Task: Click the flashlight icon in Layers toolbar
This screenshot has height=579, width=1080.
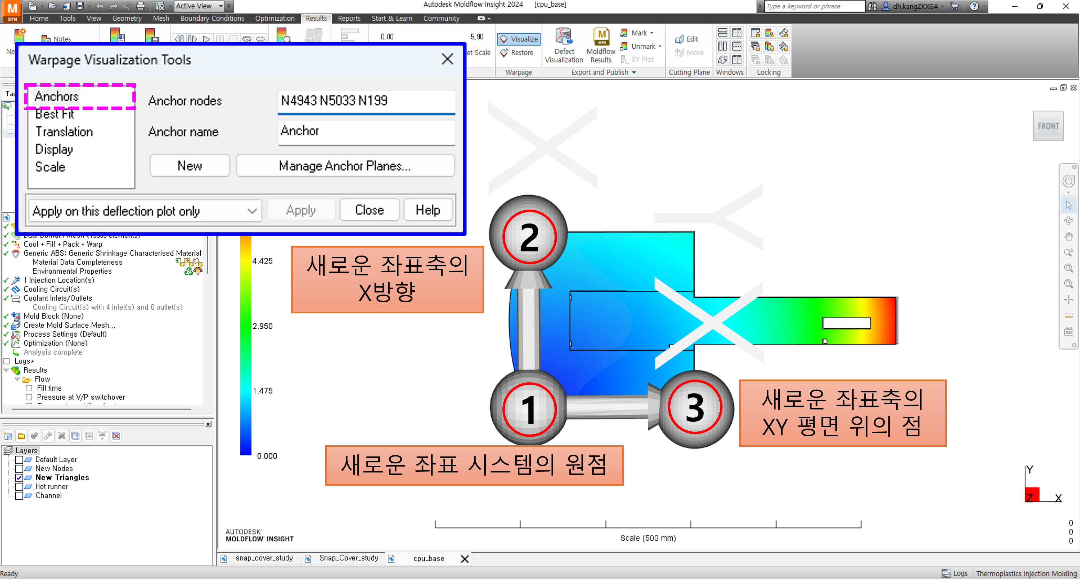Action: (x=48, y=436)
